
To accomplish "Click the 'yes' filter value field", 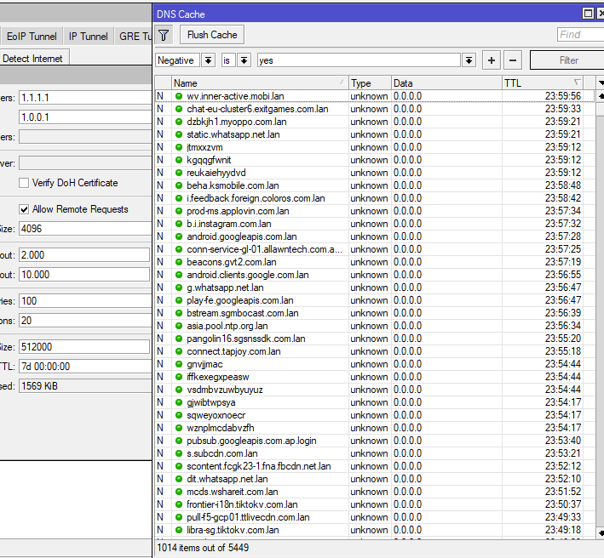I will 359,60.
